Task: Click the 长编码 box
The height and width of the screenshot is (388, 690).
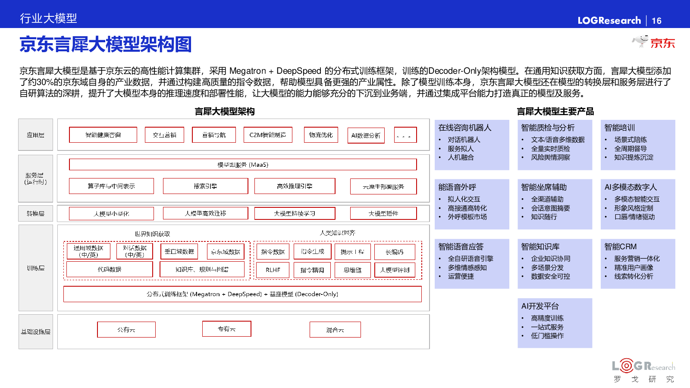Action: coord(395,252)
